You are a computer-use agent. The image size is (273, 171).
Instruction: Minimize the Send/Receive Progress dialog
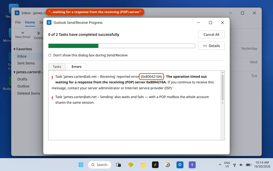coord(198,22)
